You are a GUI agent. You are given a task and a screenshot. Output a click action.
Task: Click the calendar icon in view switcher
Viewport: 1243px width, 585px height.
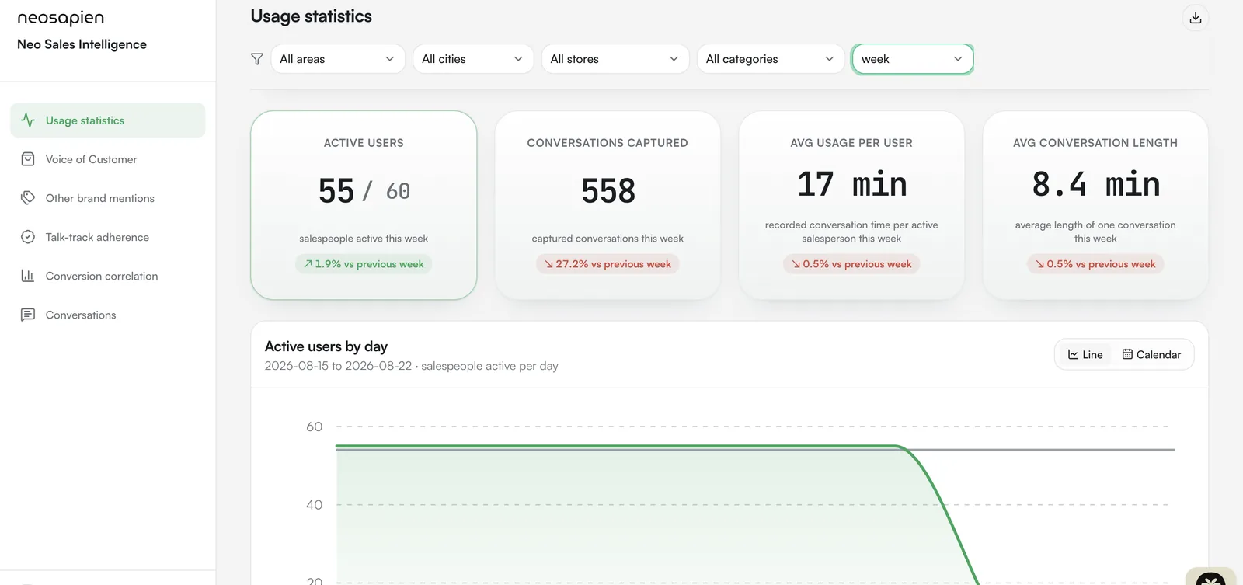tap(1127, 354)
